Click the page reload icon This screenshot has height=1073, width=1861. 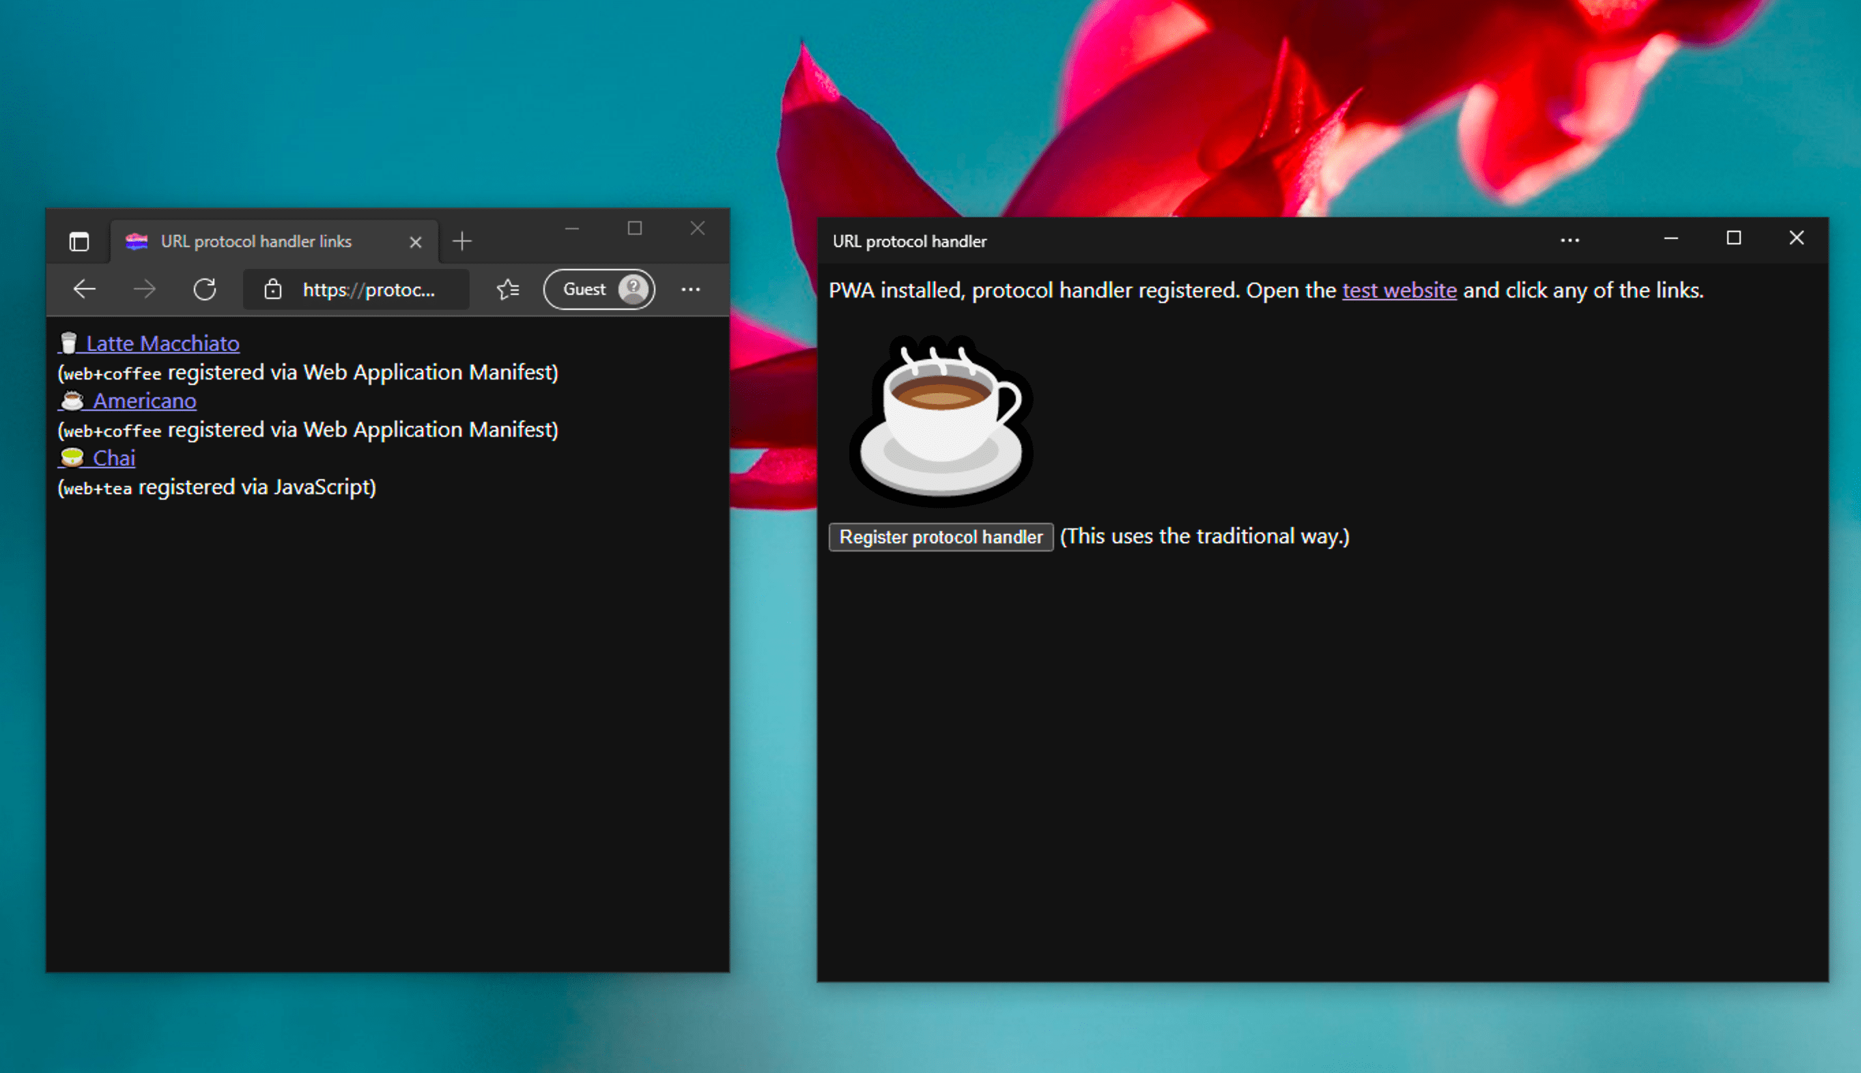point(205,289)
